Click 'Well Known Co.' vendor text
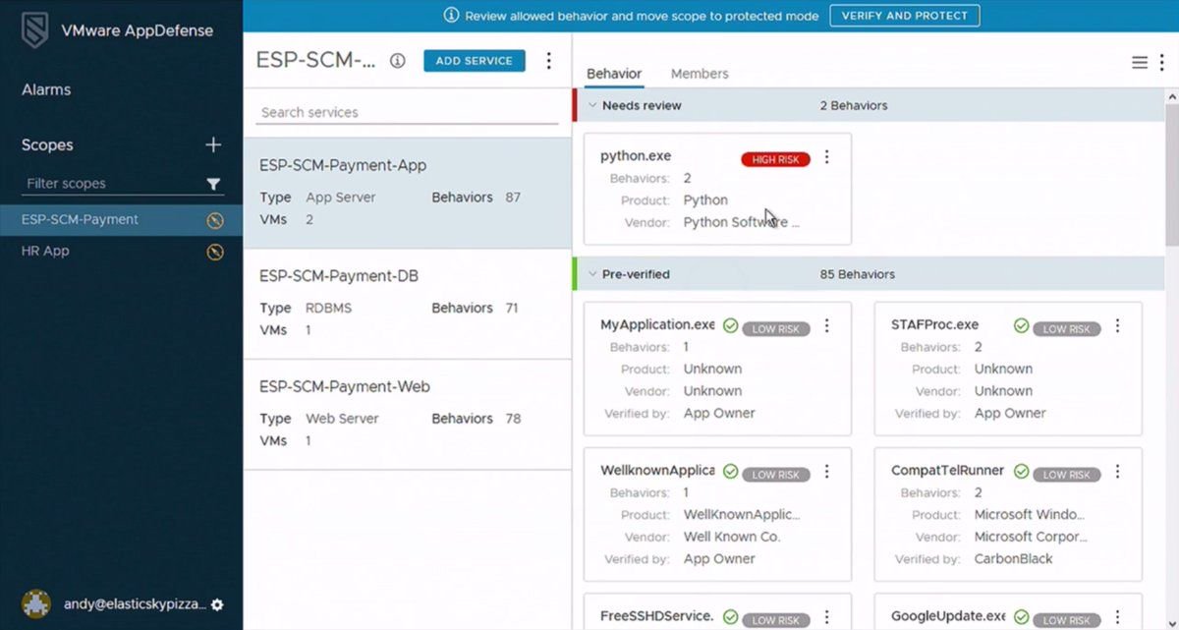This screenshot has height=630, width=1179. [x=732, y=537]
